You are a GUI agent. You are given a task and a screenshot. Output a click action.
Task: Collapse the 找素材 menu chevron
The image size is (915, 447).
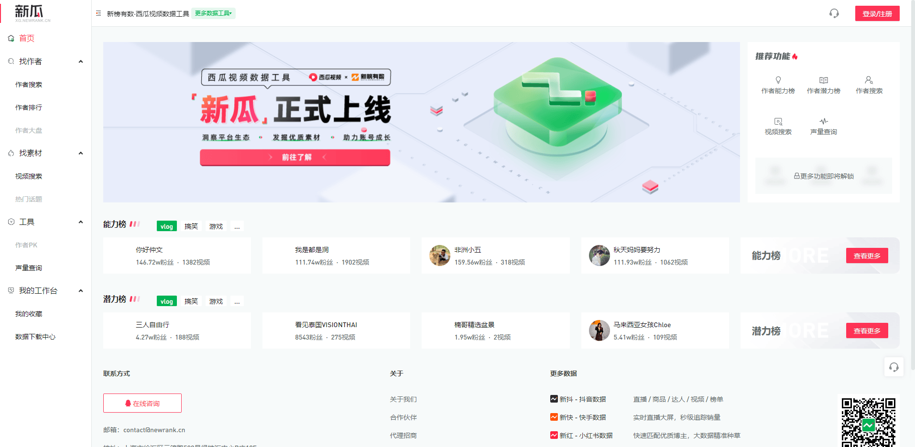click(x=81, y=153)
